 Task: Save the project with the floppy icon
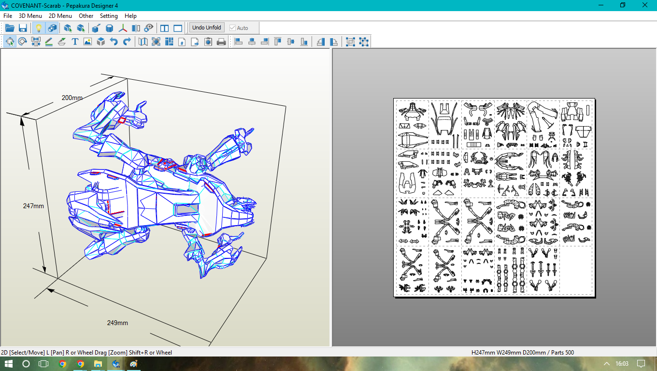click(x=23, y=28)
